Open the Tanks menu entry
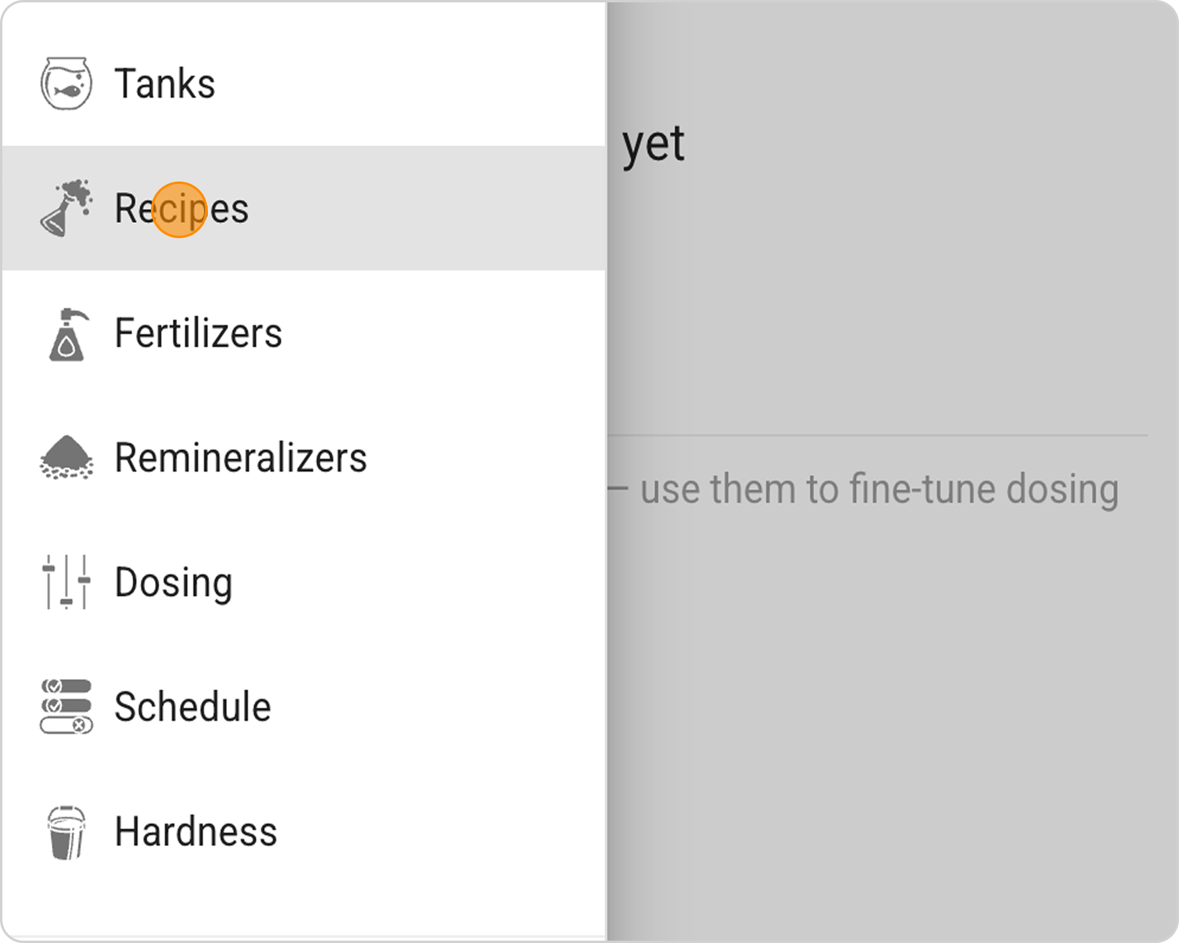The height and width of the screenshot is (943, 1179). point(165,84)
